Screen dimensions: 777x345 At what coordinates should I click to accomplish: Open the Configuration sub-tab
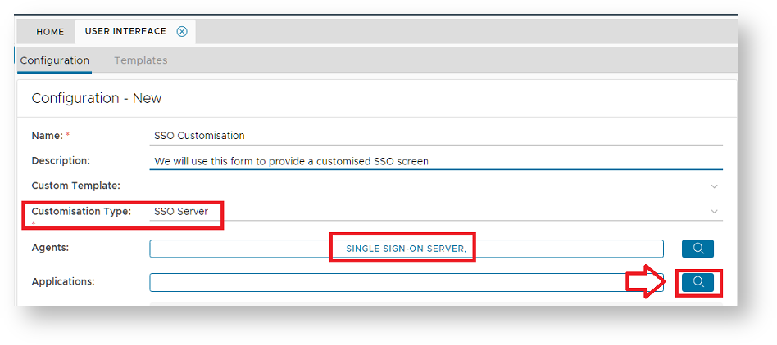(55, 60)
